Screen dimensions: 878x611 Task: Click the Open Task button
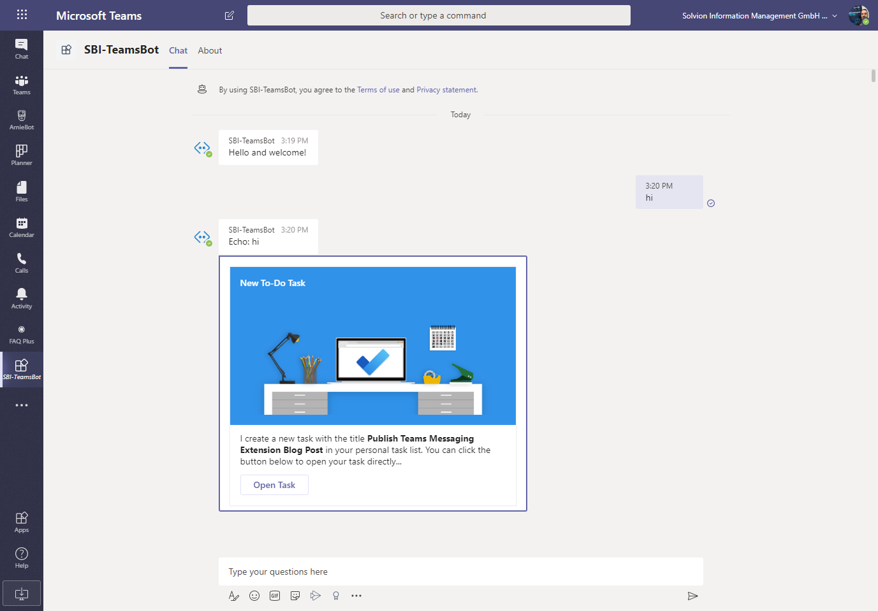pos(274,485)
